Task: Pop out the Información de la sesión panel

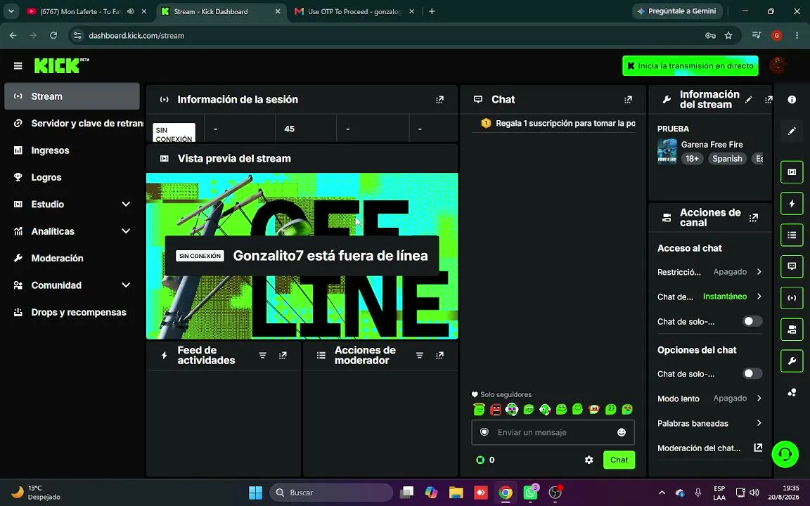Action: [x=439, y=100]
